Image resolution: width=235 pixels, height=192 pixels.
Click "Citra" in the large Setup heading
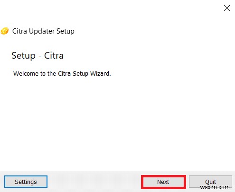tap(54, 55)
